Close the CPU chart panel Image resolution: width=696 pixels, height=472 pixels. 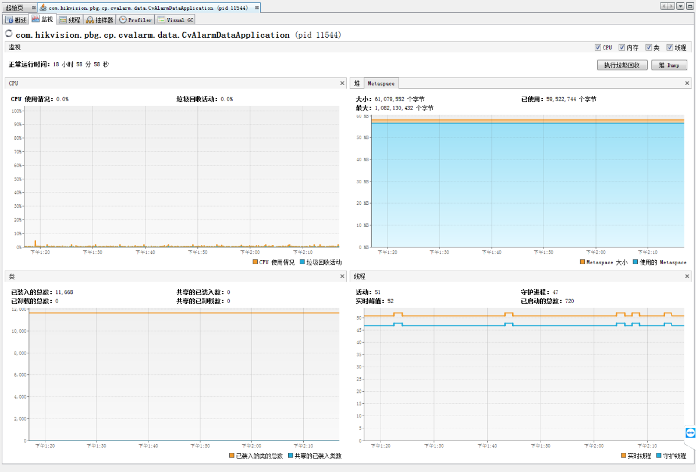pos(342,83)
